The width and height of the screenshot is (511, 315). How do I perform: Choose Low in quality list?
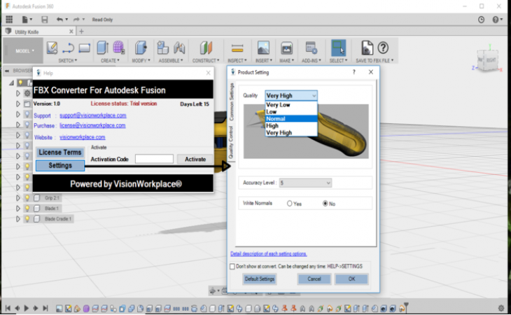(x=291, y=112)
